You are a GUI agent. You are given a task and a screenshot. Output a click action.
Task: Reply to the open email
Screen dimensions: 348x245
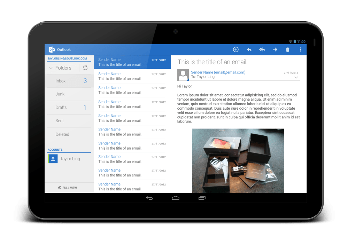(249, 49)
